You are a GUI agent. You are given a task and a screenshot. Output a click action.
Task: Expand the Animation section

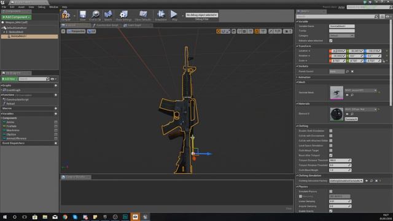[297, 77]
